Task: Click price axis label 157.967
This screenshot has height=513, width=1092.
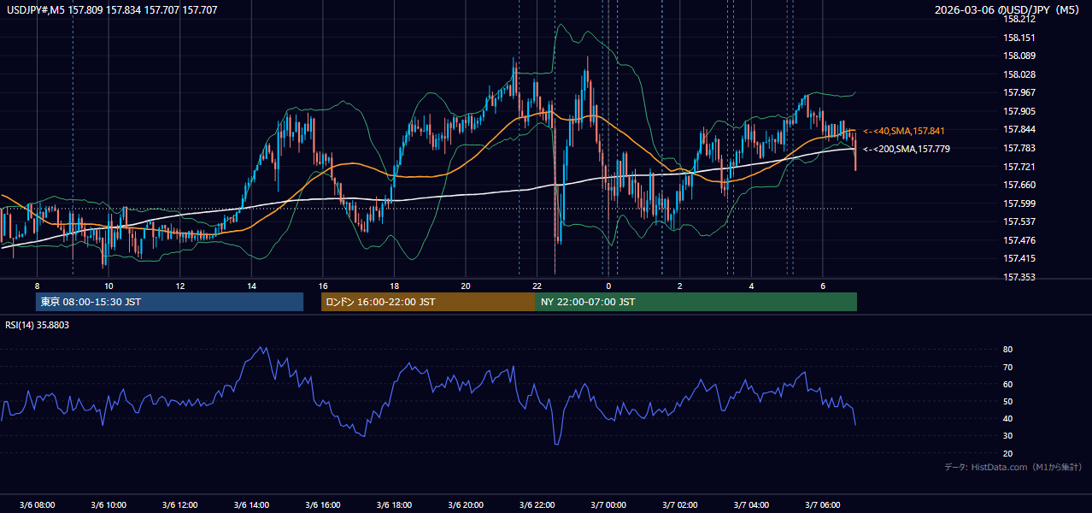Action: tap(1020, 93)
